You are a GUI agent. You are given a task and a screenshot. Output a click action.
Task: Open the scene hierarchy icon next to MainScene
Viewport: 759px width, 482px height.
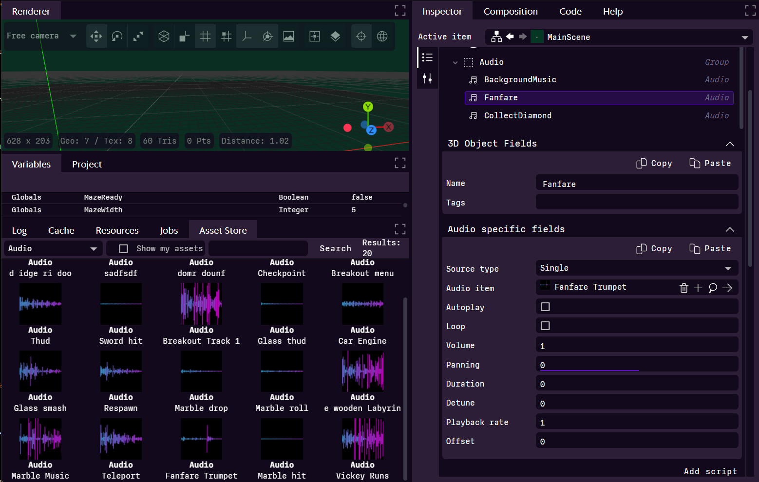point(496,37)
